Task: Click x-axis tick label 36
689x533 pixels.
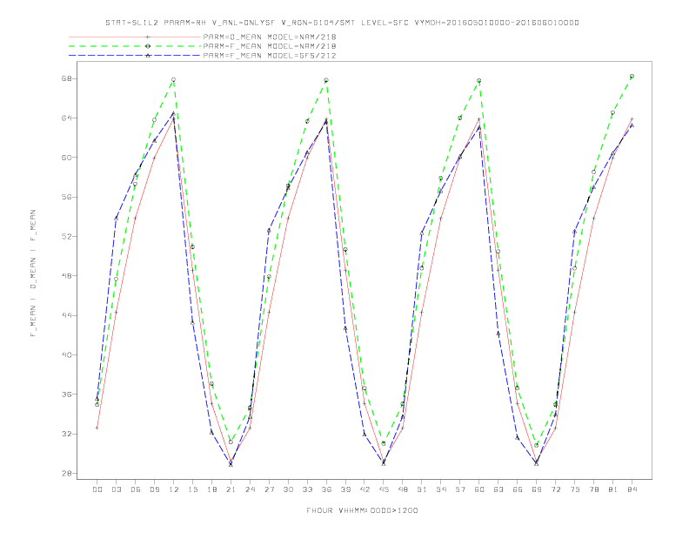Action: [326, 489]
